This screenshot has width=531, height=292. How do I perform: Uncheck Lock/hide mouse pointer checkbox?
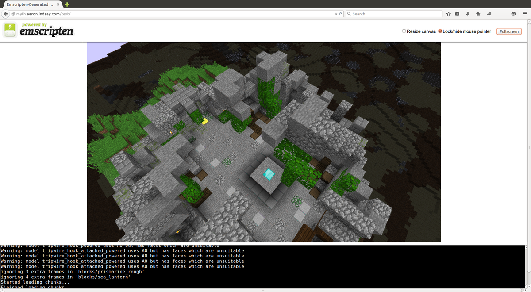(440, 31)
